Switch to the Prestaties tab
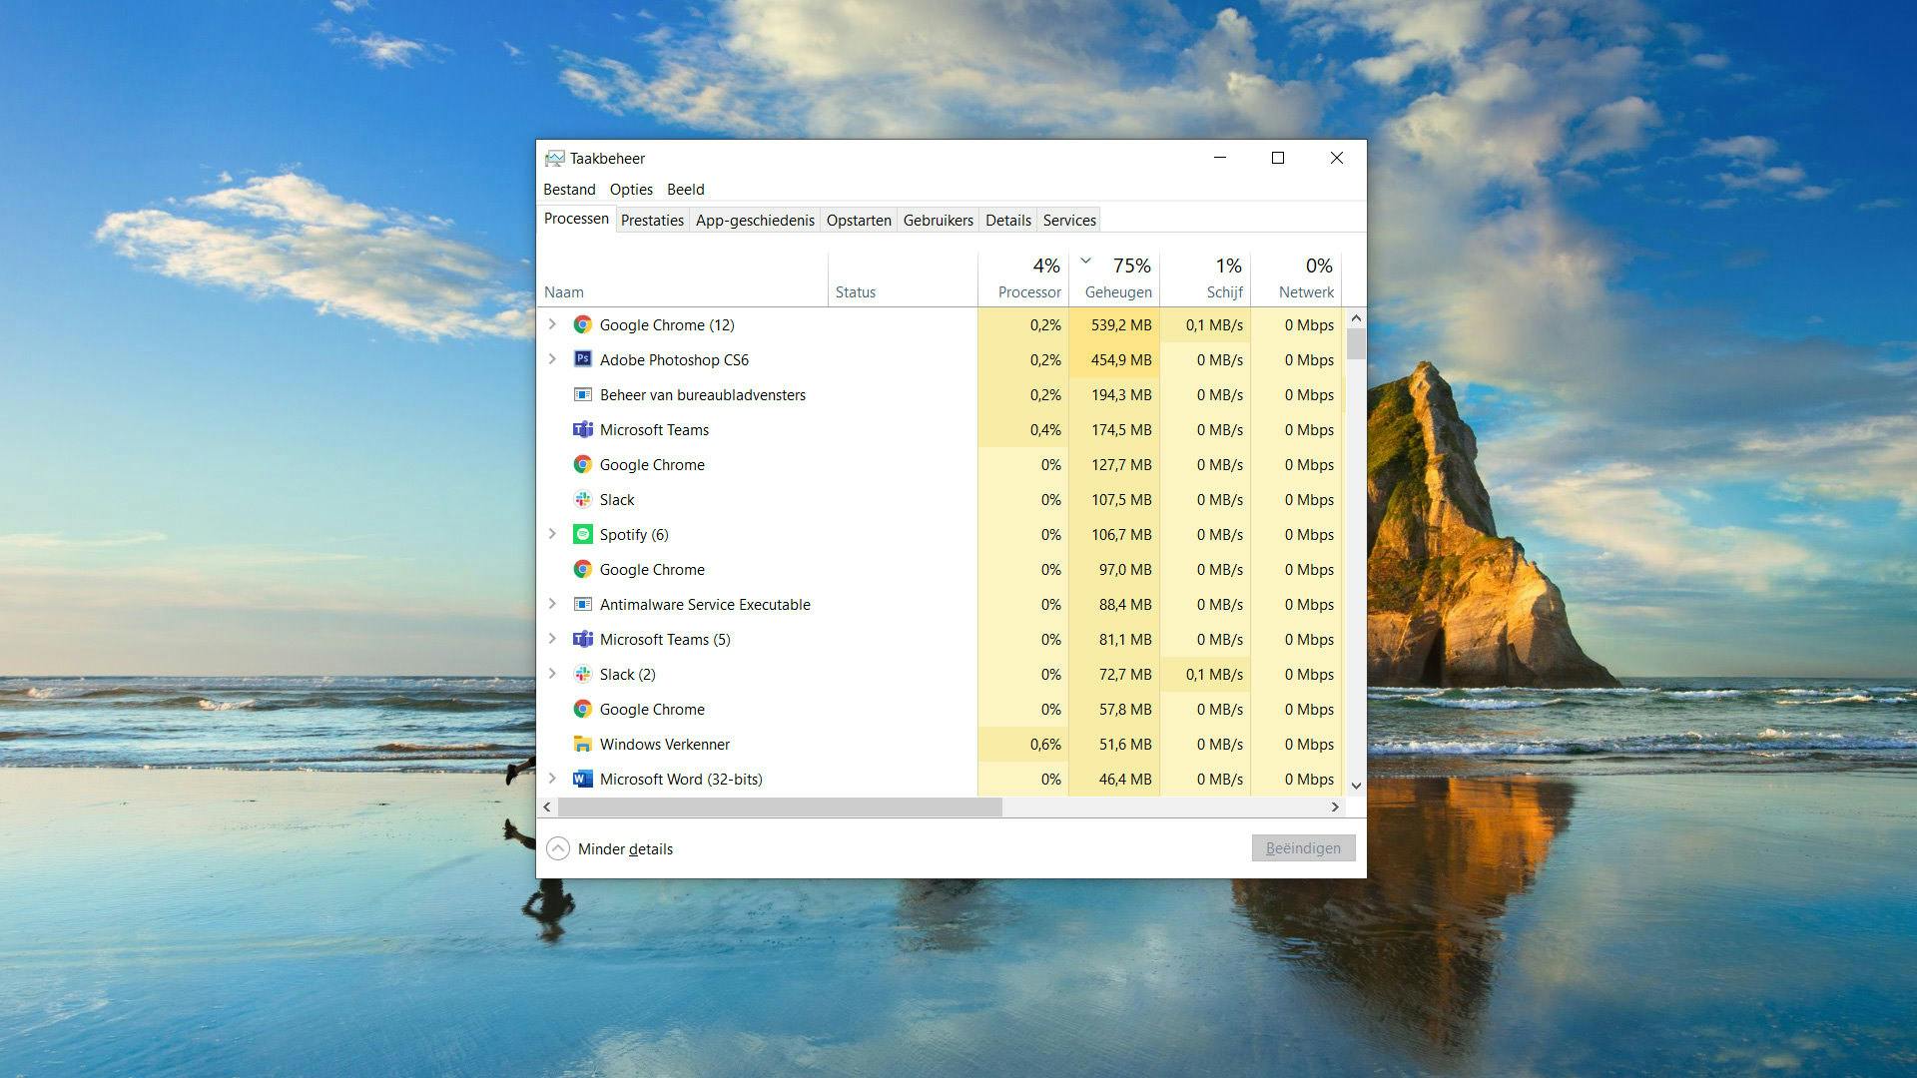The width and height of the screenshot is (1917, 1078). point(652,221)
